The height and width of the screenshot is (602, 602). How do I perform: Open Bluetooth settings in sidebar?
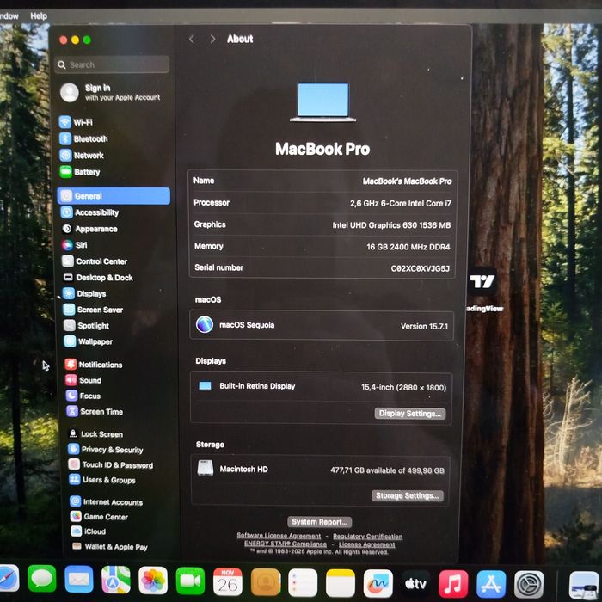[83, 138]
